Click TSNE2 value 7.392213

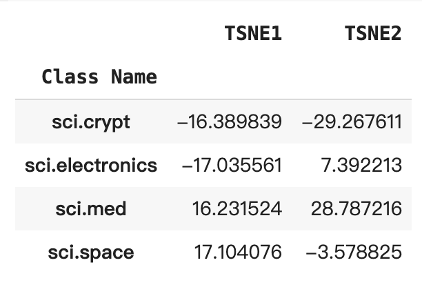pos(361,166)
